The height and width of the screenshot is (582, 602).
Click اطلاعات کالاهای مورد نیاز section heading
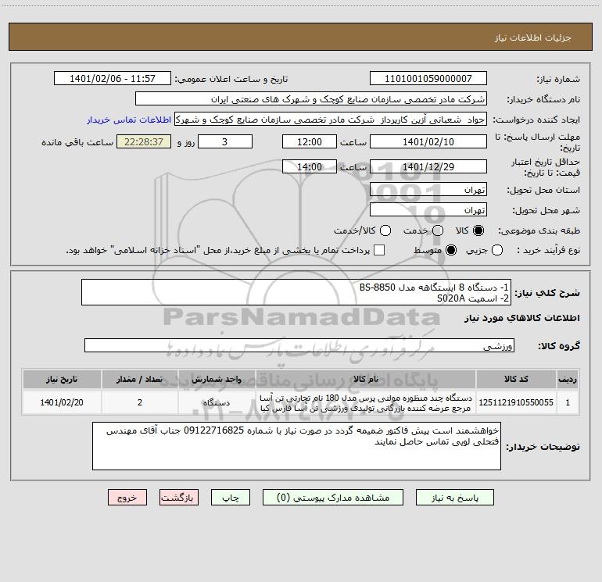522,318
